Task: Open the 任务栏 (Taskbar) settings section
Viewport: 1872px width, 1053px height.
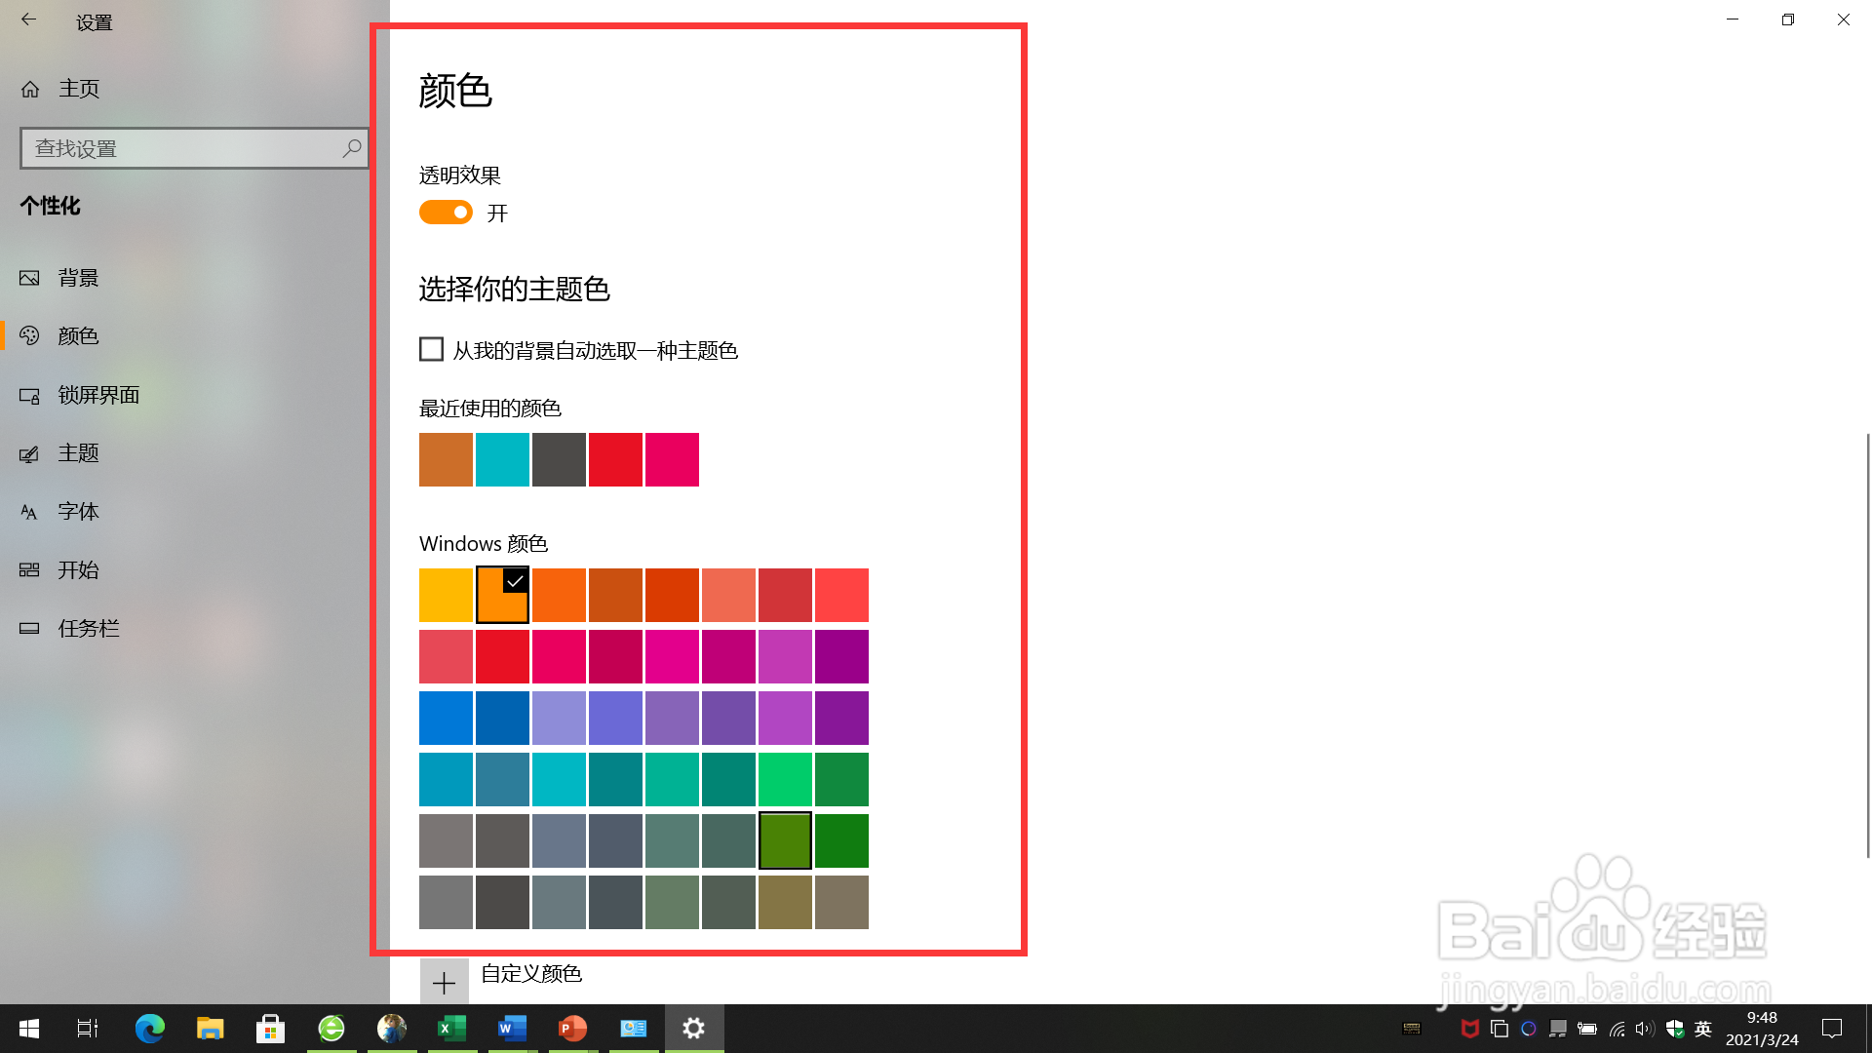Action: click(x=88, y=628)
